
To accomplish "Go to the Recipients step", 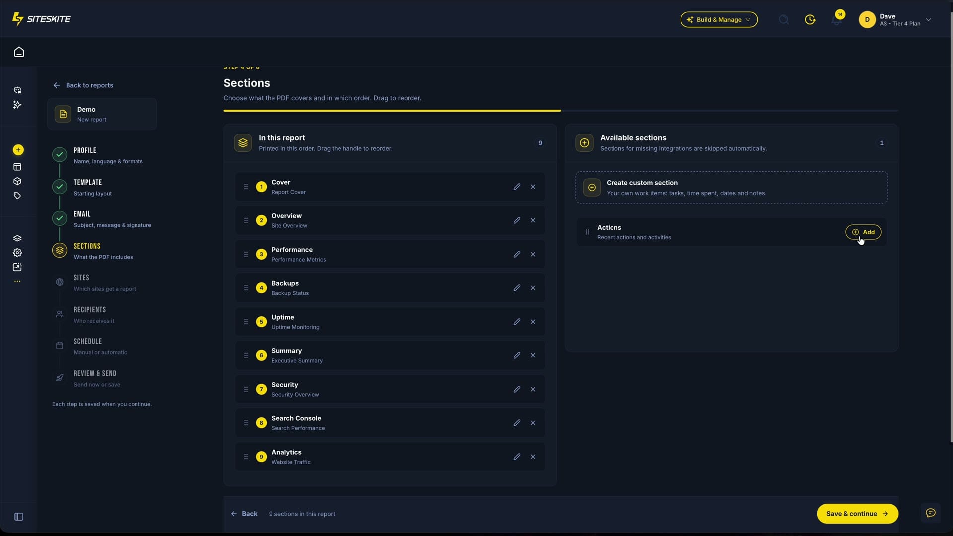I will coord(102,315).
